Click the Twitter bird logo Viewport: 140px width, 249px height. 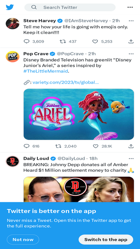10,7
